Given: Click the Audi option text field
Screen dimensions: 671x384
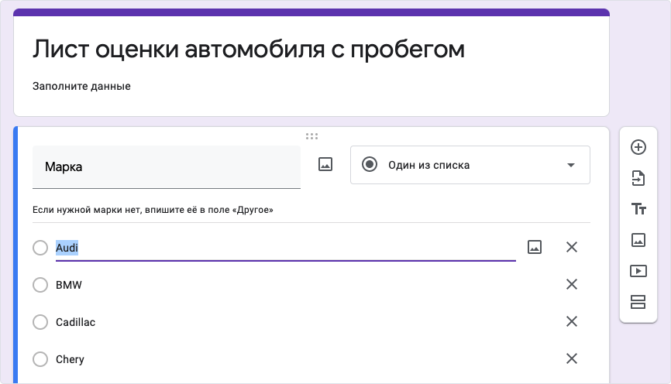Looking at the screenshot, I should coord(285,248).
